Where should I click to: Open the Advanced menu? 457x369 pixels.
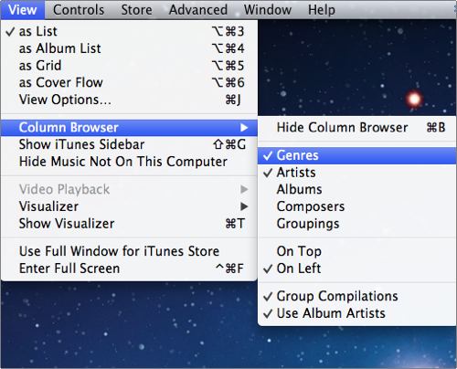198,10
